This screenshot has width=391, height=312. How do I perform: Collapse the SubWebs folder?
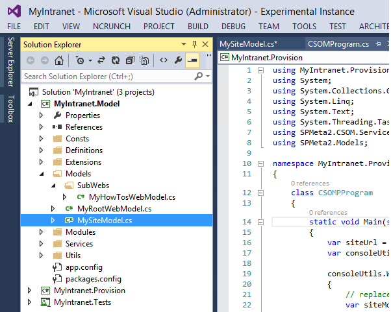click(x=53, y=186)
